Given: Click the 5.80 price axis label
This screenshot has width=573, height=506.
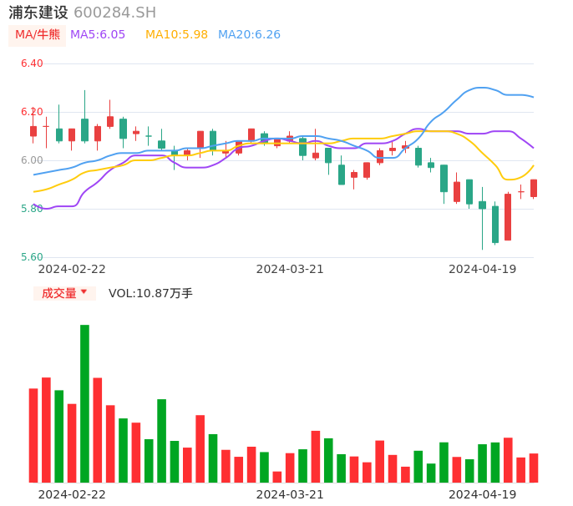Looking at the screenshot, I should (32, 209).
